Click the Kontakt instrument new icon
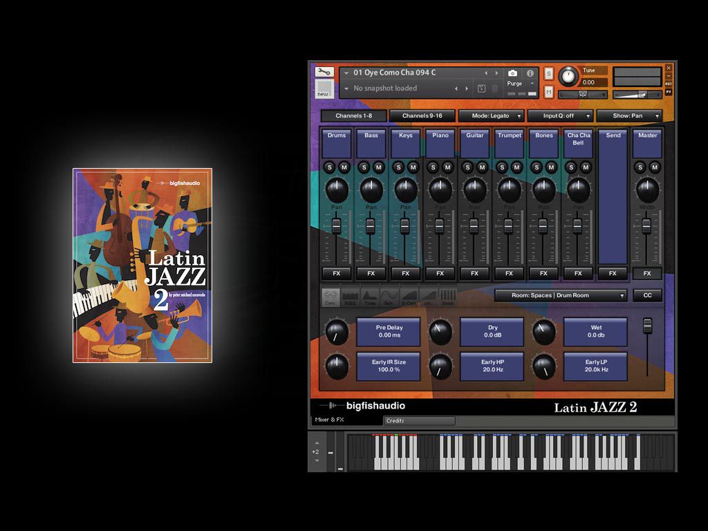The image size is (708, 531). 324,88
